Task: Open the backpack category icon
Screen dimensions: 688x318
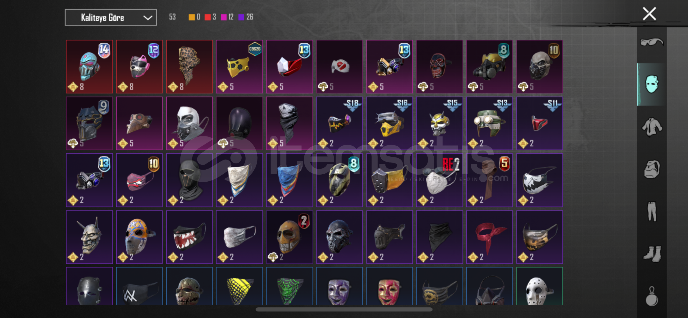Action: (652, 169)
